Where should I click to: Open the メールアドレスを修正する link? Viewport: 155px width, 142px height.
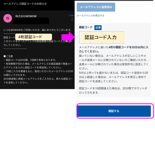[91, 16]
